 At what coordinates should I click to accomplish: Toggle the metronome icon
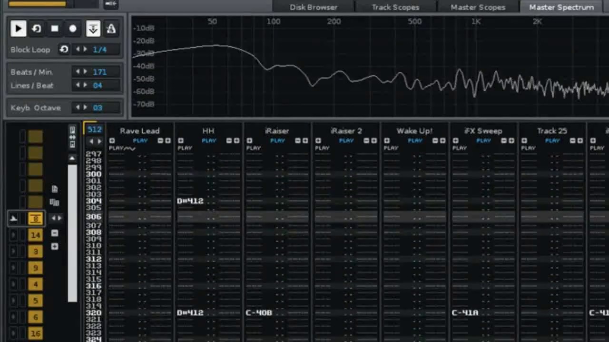point(111,28)
